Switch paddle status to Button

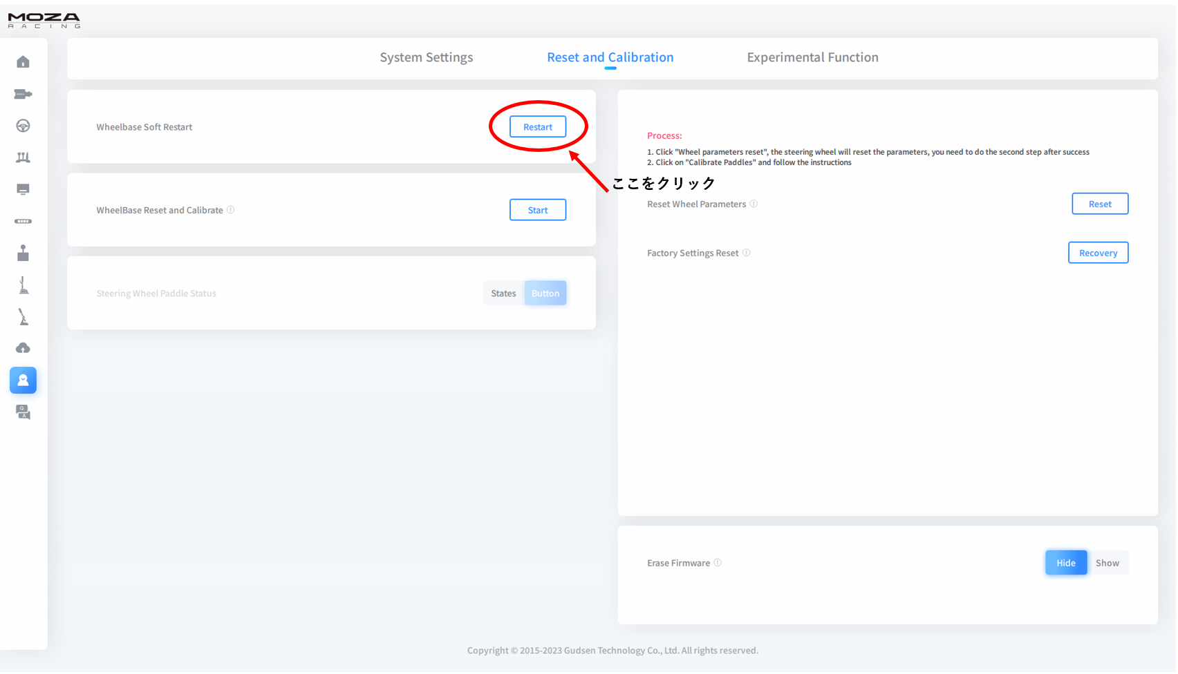(545, 293)
